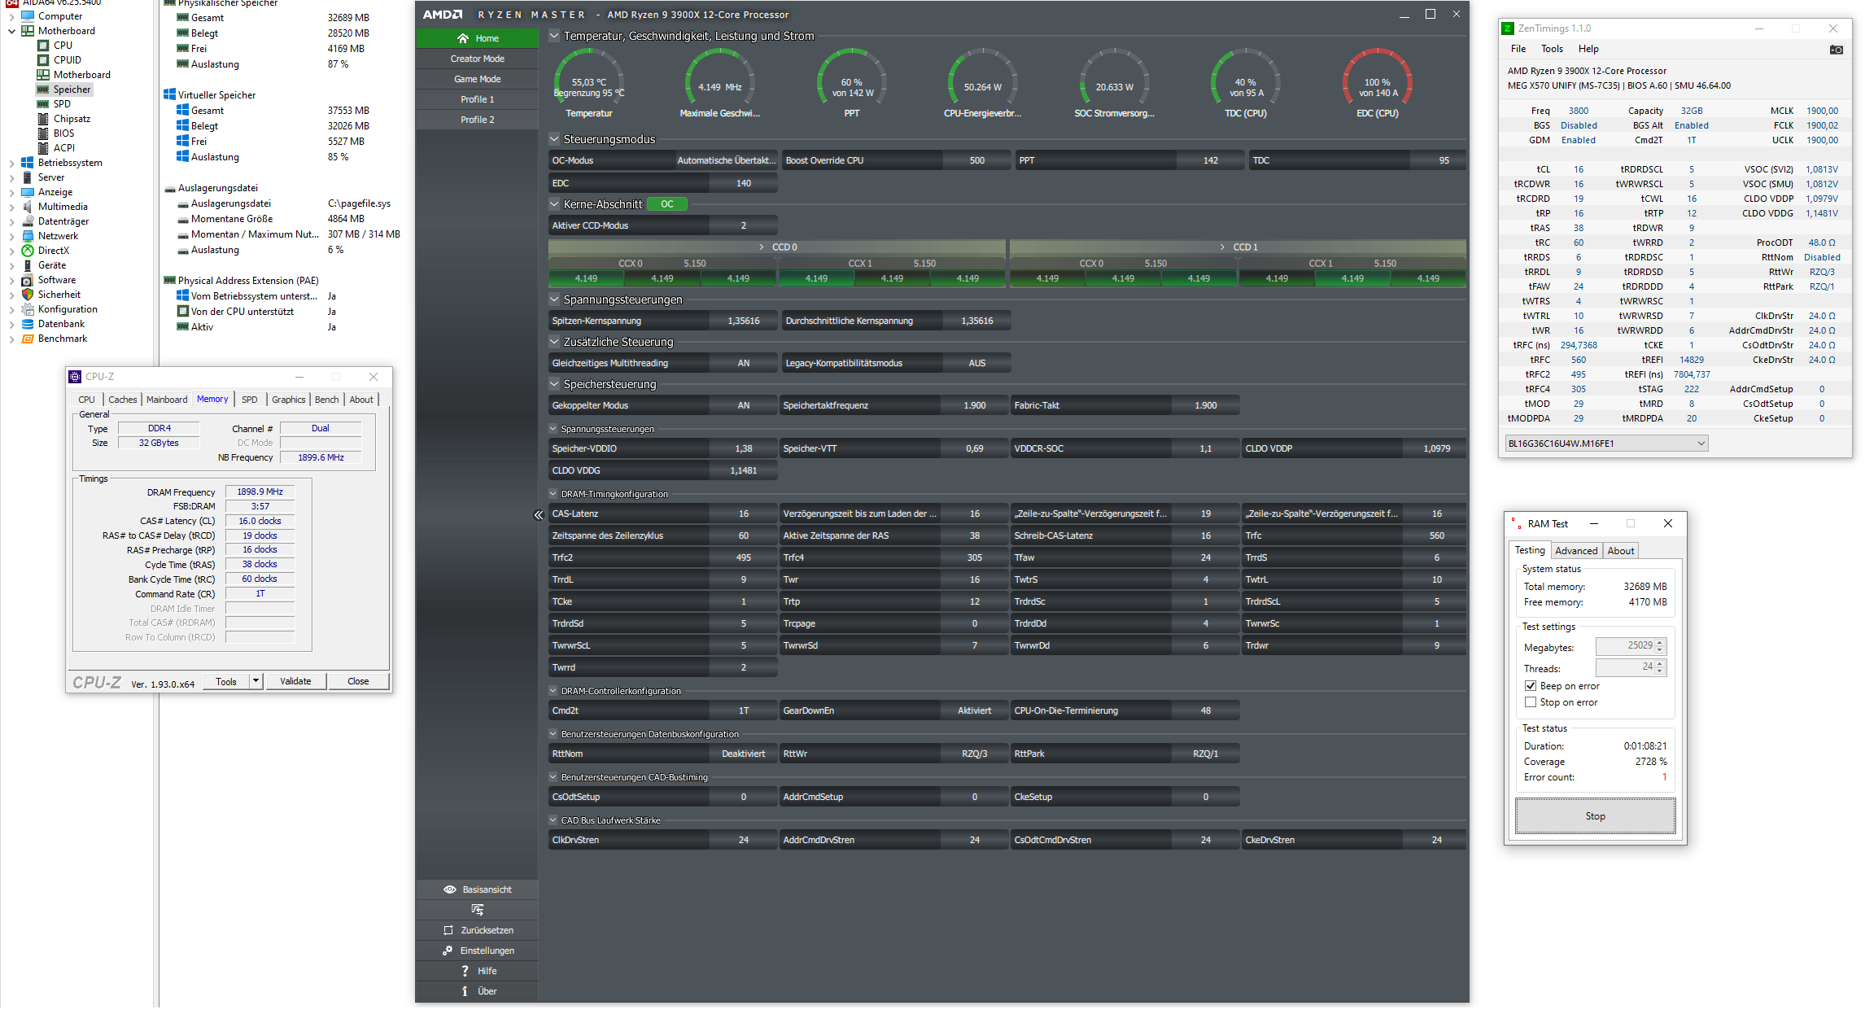Click the Netzwerk icon in AIDA64 tree
The height and width of the screenshot is (1014, 1865).
click(x=28, y=236)
